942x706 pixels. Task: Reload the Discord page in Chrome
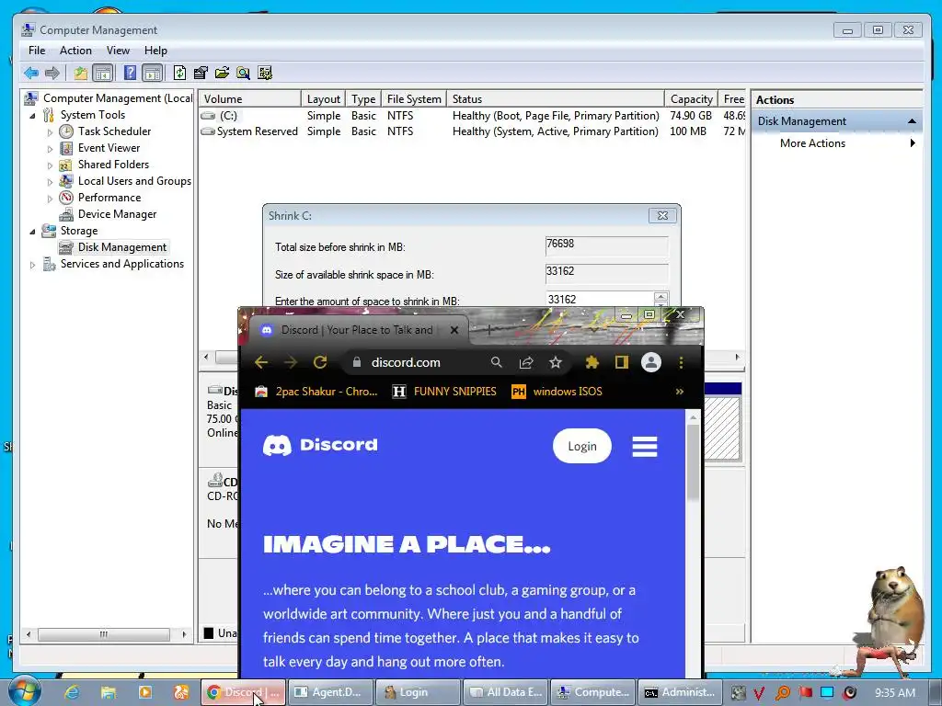click(x=320, y=362)
